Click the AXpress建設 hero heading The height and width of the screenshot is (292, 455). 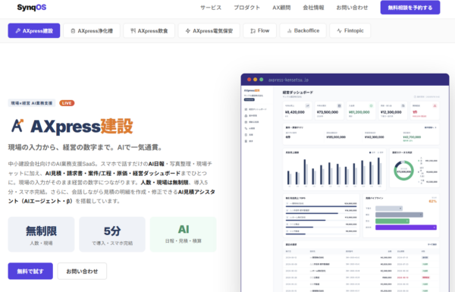click(x=82, y=126)
